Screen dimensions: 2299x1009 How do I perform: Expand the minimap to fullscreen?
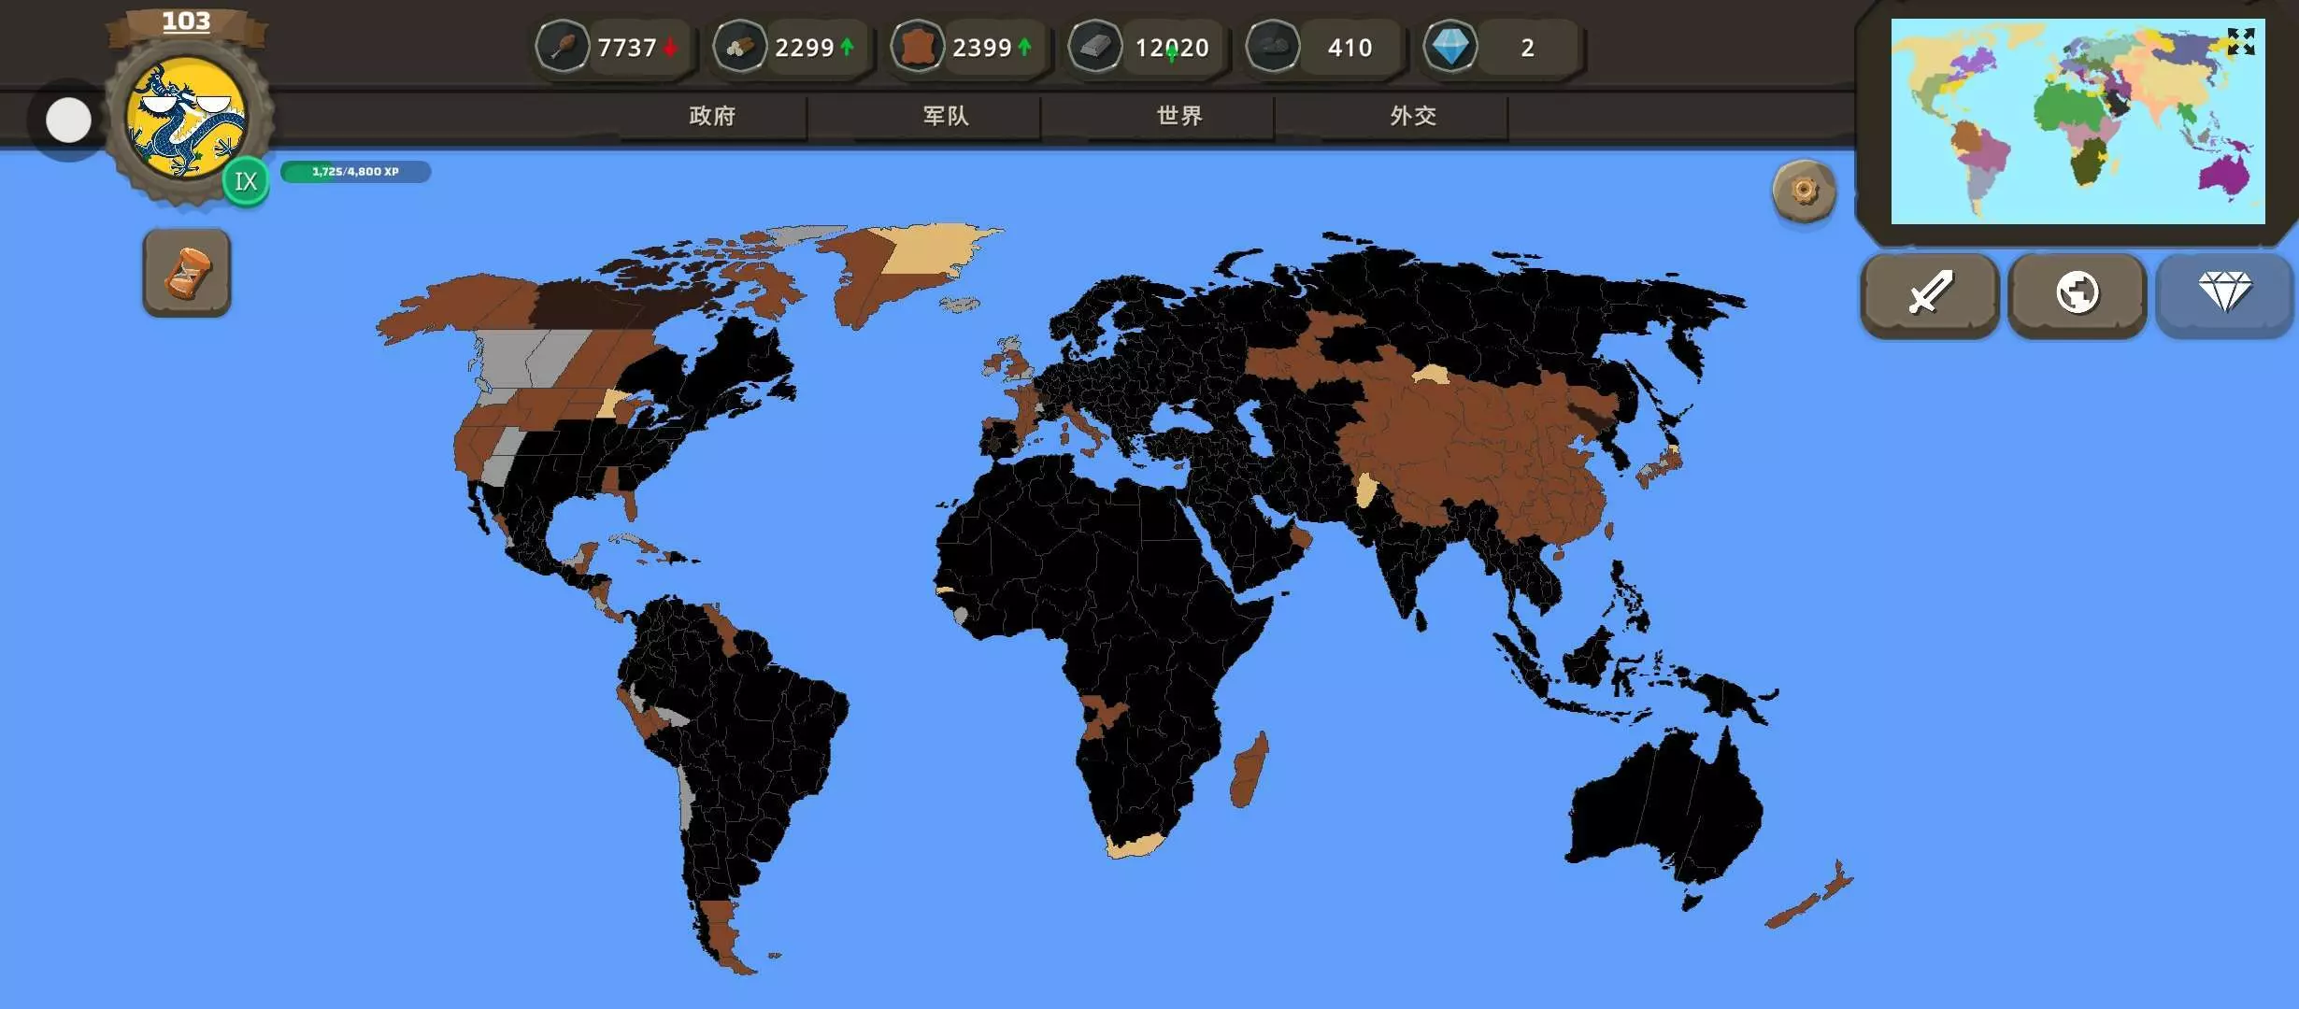[x=2240, y=41]
